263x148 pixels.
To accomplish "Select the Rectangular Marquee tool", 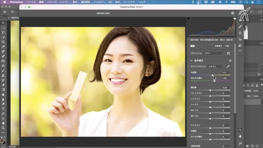I will (3, 28).
